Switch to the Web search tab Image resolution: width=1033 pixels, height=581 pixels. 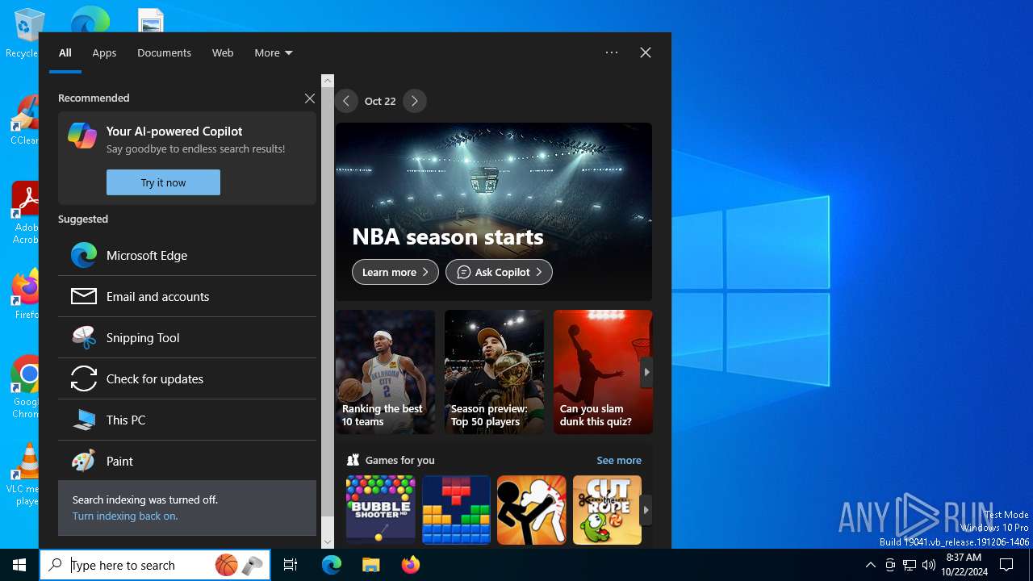pos(223,52)
